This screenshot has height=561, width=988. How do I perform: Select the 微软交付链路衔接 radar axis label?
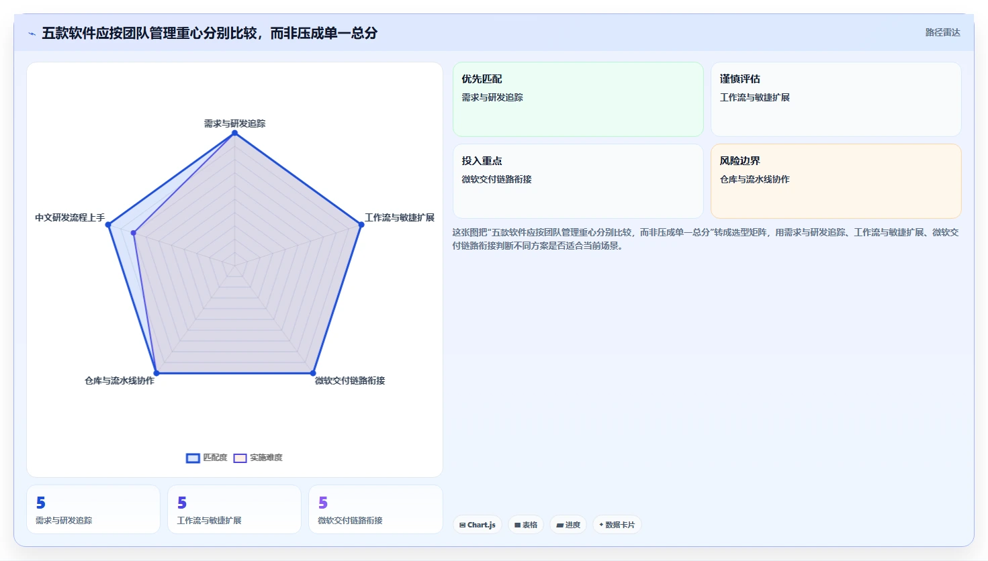[350, 380]
